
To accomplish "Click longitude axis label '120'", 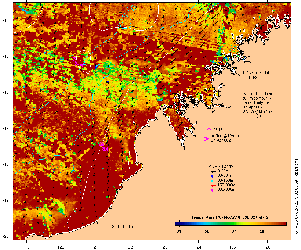I will click(x=61, y=247).
